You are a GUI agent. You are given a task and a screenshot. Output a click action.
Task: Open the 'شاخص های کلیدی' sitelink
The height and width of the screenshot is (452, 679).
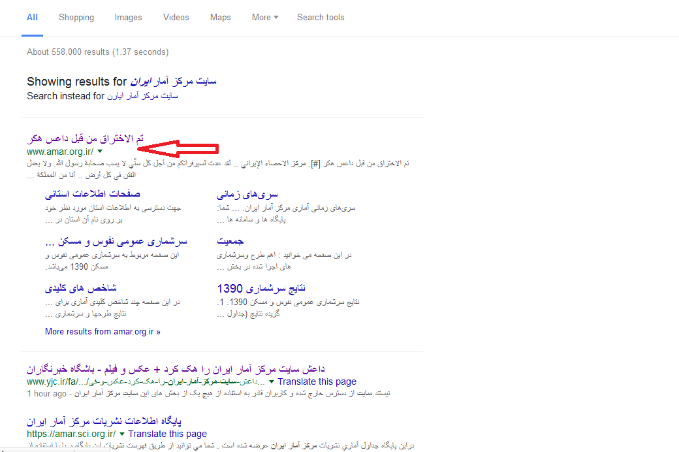click(x=80, y=288)
